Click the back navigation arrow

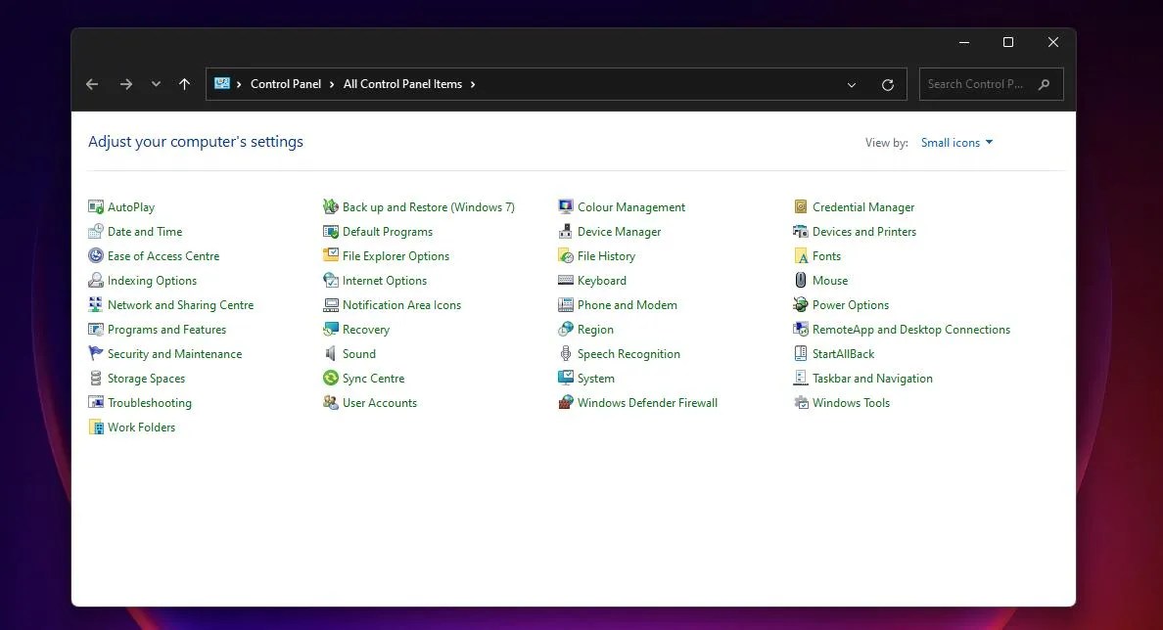[x=91, y=84]
